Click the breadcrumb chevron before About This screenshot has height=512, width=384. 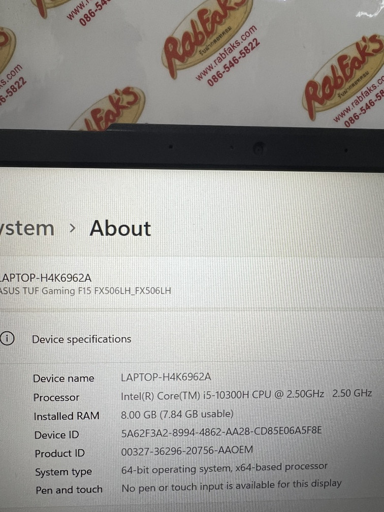pos(73,228)
